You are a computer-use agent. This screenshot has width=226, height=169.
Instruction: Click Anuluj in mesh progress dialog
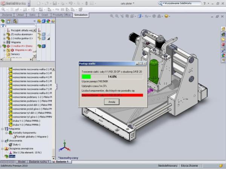(x=112, y=102)
